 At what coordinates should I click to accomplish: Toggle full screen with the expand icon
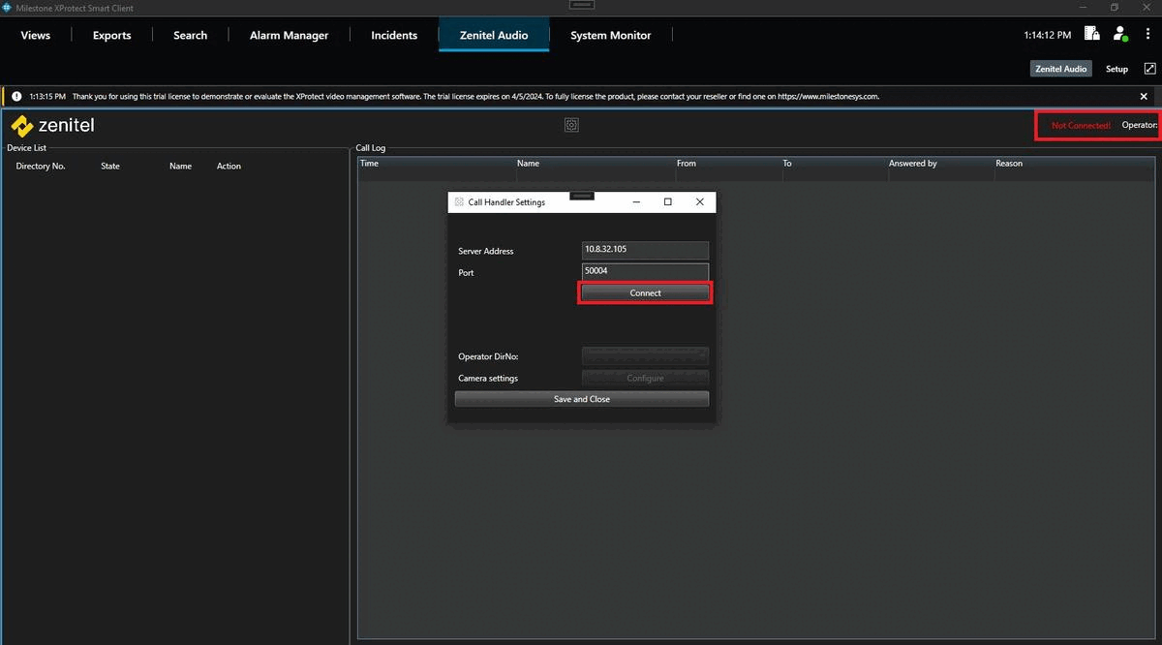click(1149, 69)
